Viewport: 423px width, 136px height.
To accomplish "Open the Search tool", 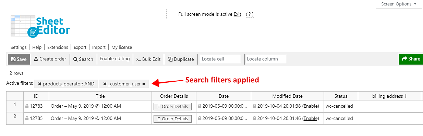I will [x=83, y=59].
